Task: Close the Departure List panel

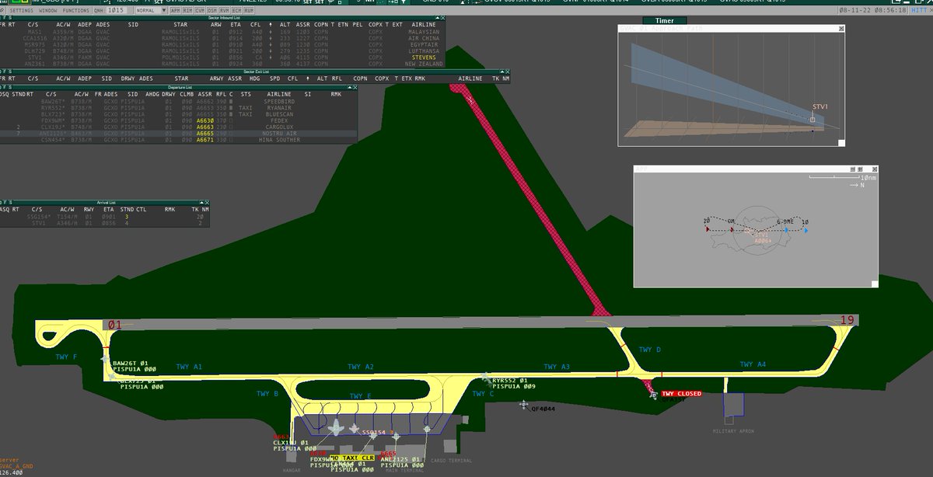Action: click(x=355, y=87)
